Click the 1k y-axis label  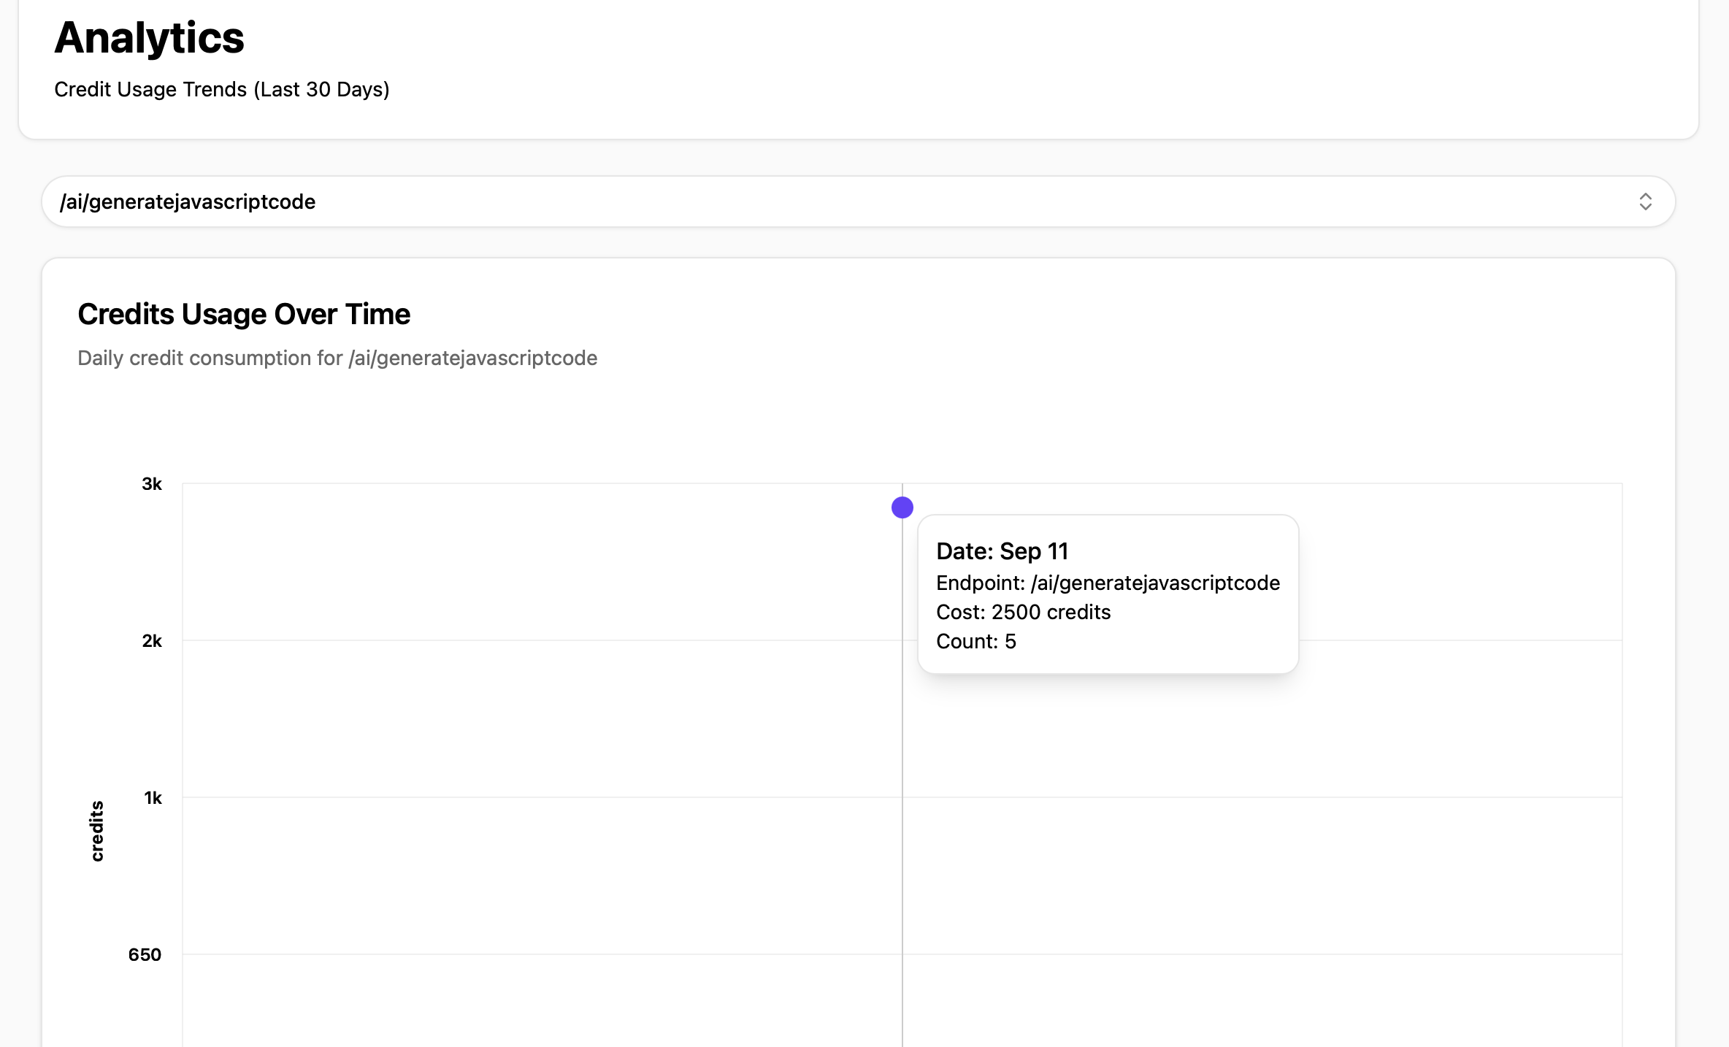click(x=153, y=798)
